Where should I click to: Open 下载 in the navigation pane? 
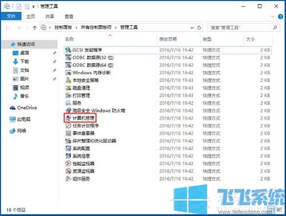[25, 62]
